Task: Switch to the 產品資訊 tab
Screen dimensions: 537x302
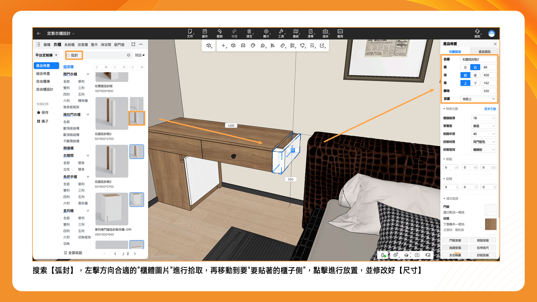Action: tap(484, 52)
